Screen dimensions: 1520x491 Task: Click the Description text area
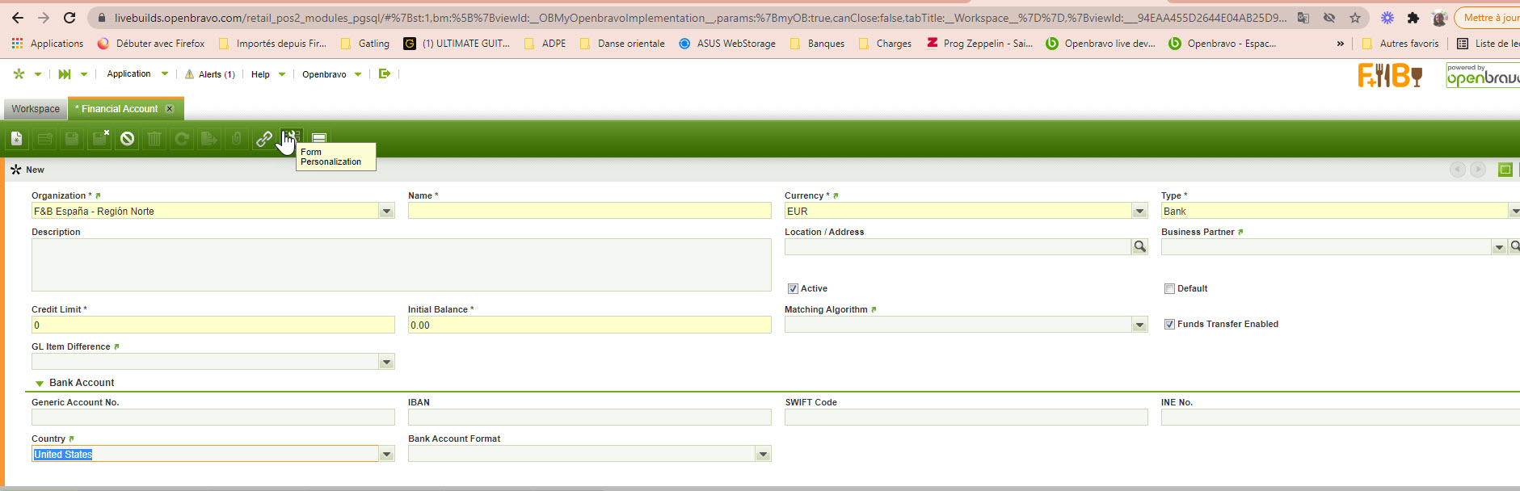click(x=401, y=265)
